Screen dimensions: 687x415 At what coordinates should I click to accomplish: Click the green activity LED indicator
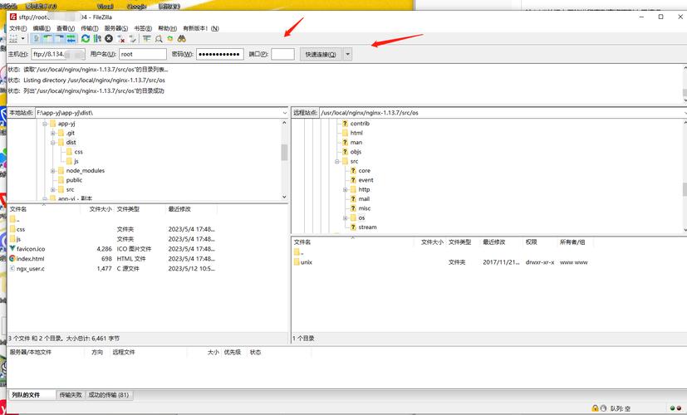pos(672,408)
